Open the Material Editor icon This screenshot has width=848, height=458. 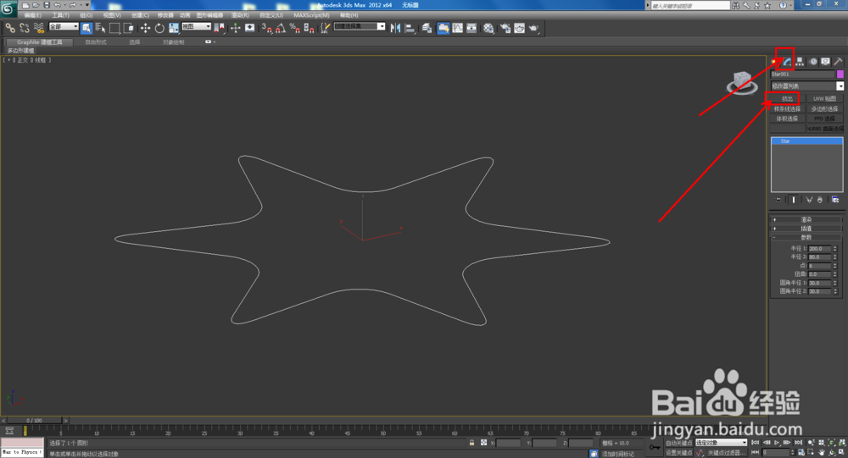coord(488,28)
